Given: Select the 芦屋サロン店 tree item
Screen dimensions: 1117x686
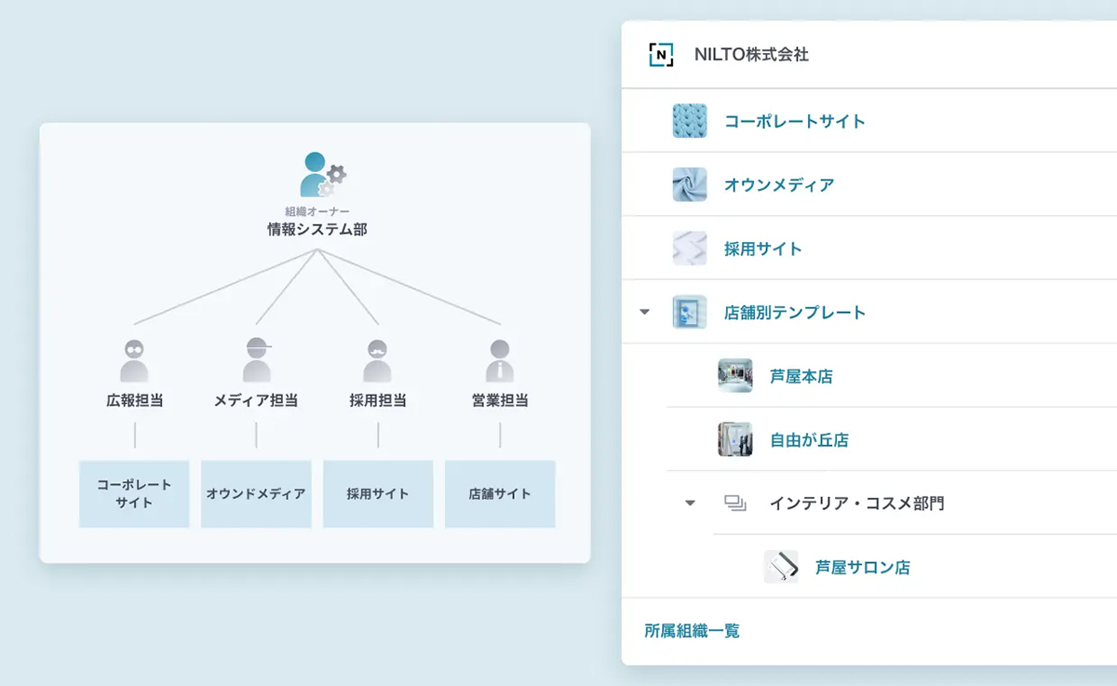Looking at the screenshot, I should click(x=863, y=567).
